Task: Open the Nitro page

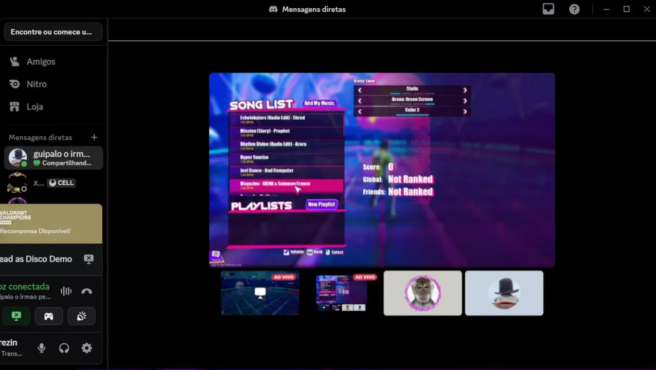Action: click(x=54, y=84)
